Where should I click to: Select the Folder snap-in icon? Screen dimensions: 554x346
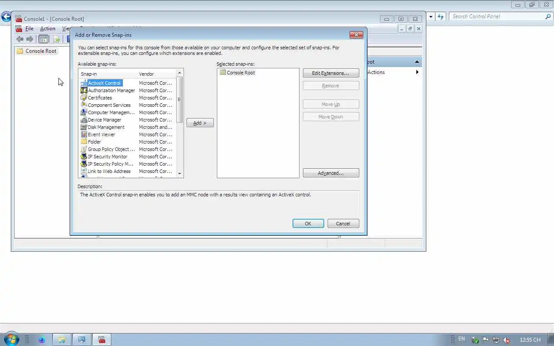(84, 142)
